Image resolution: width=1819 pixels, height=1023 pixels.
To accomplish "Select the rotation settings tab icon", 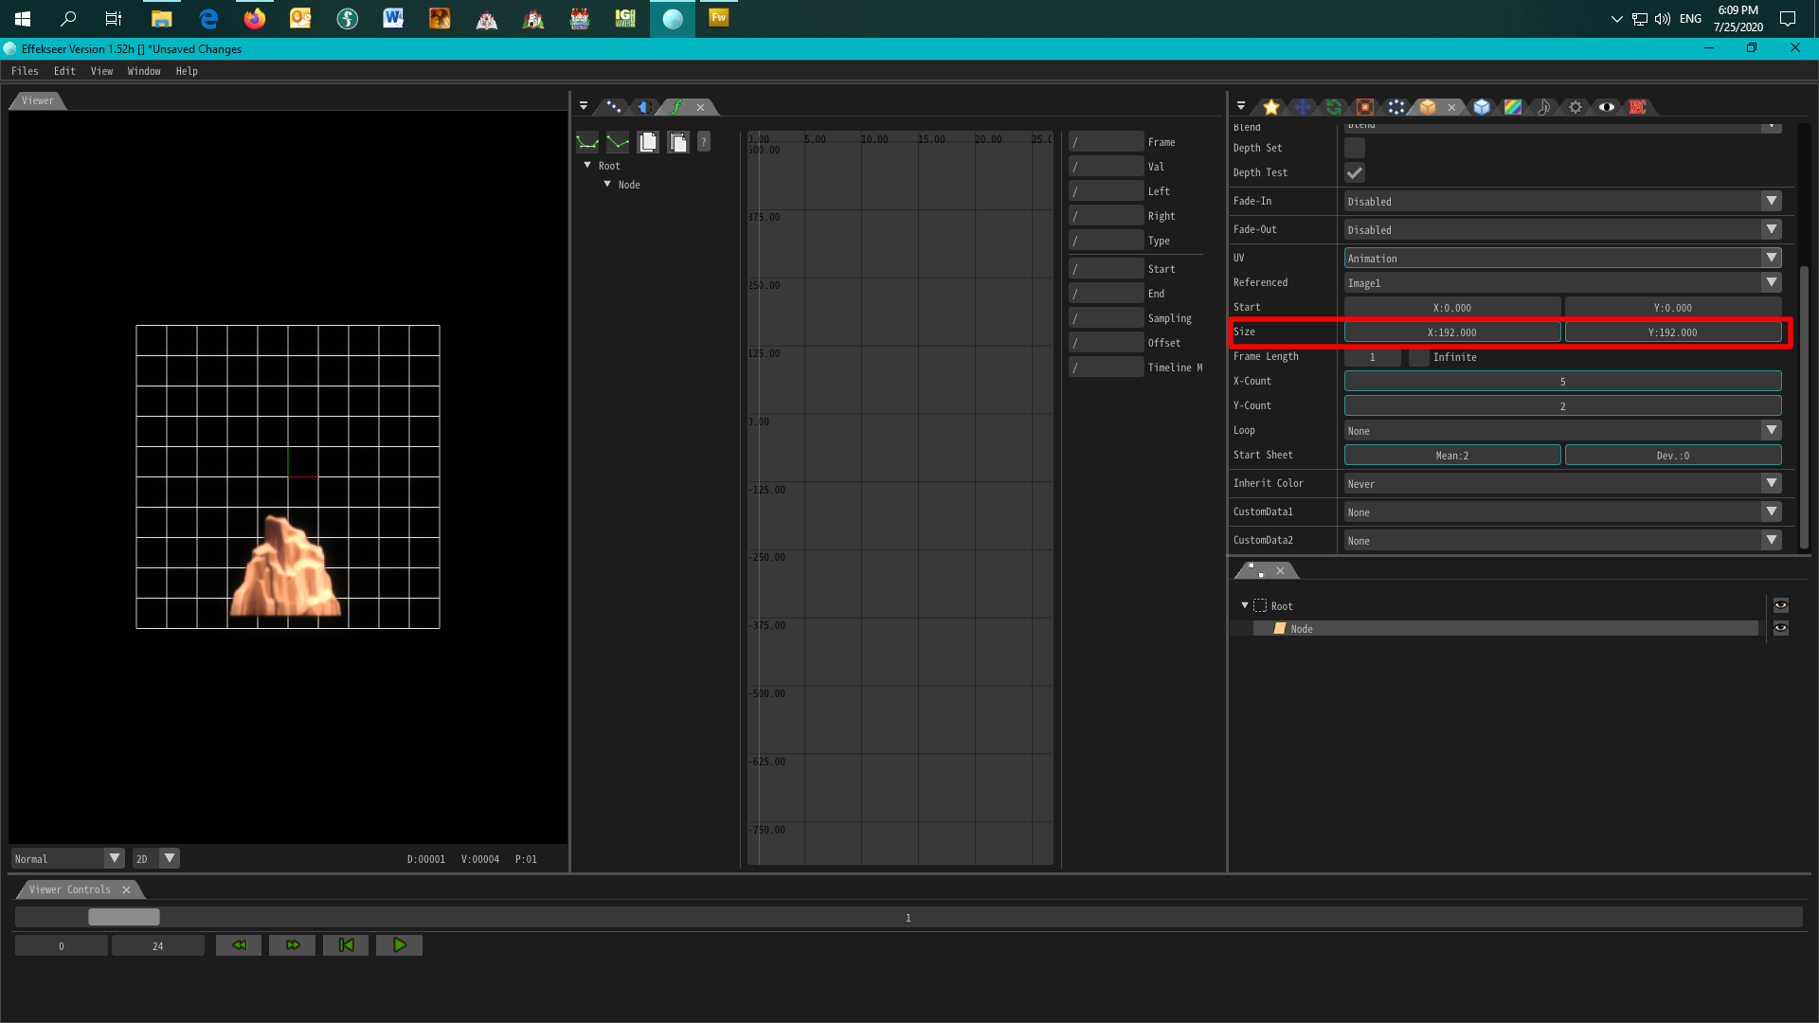I will tap(1334, 107).
